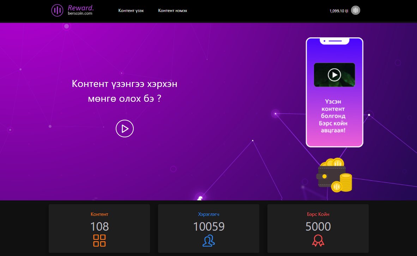Open the Контент үзэх menu item
Screen dimensions: 417x256
click(131, 11)
